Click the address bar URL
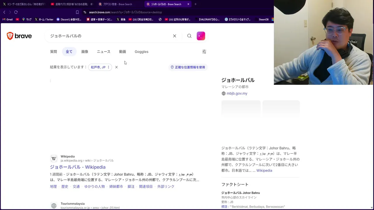The width and height of the screenshot is (374, 210). (125, 12)
